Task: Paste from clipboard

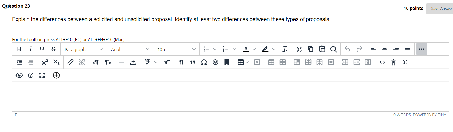Action: tap(322, 49)
